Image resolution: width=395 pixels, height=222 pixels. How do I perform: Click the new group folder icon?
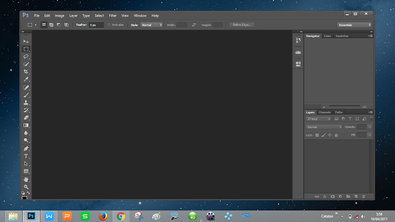coord(348,197)
